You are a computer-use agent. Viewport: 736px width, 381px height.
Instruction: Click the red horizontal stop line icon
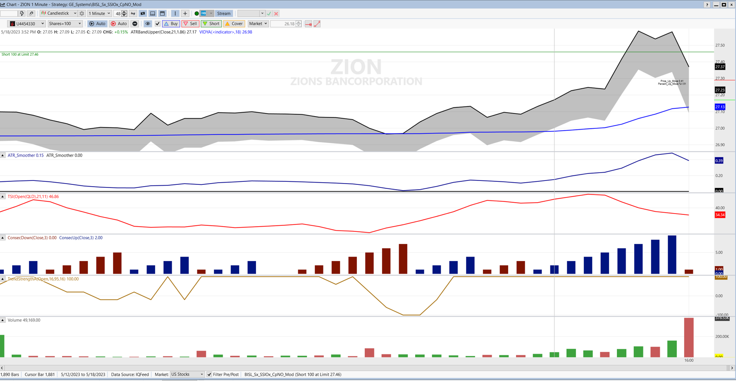(x=309, y=24)
